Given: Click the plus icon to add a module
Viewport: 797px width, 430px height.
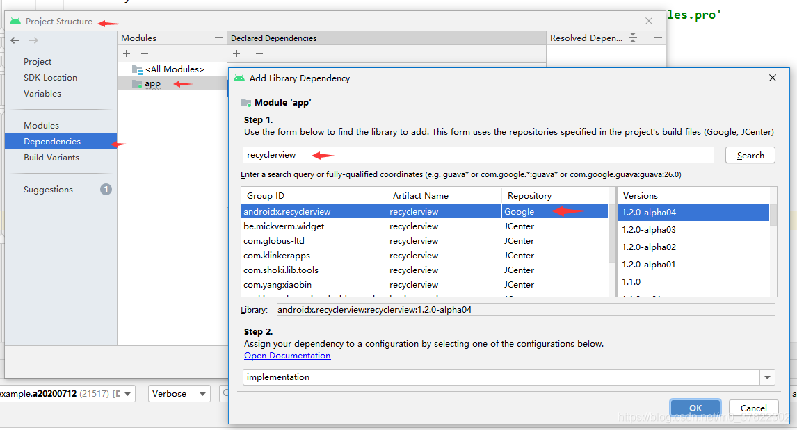Looking at the screenshot, I should (x=127, y=53).
